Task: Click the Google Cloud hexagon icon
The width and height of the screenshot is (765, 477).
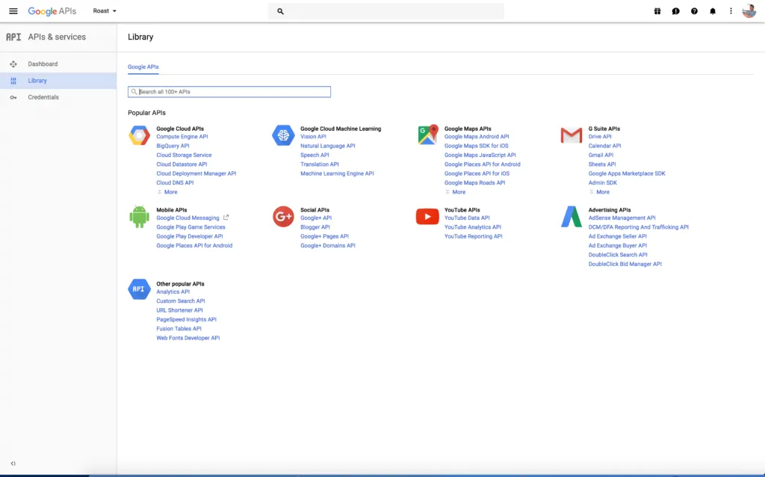Action: point(139,135)
